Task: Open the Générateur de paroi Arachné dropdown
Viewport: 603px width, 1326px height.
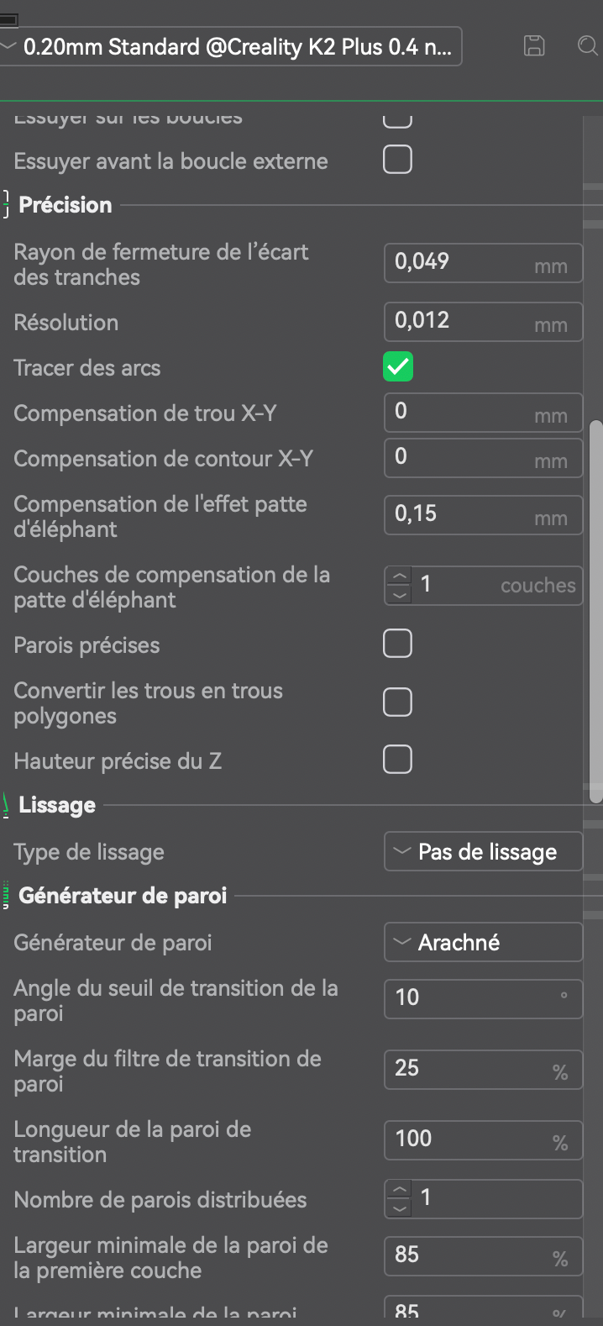Action: (484, 942)
